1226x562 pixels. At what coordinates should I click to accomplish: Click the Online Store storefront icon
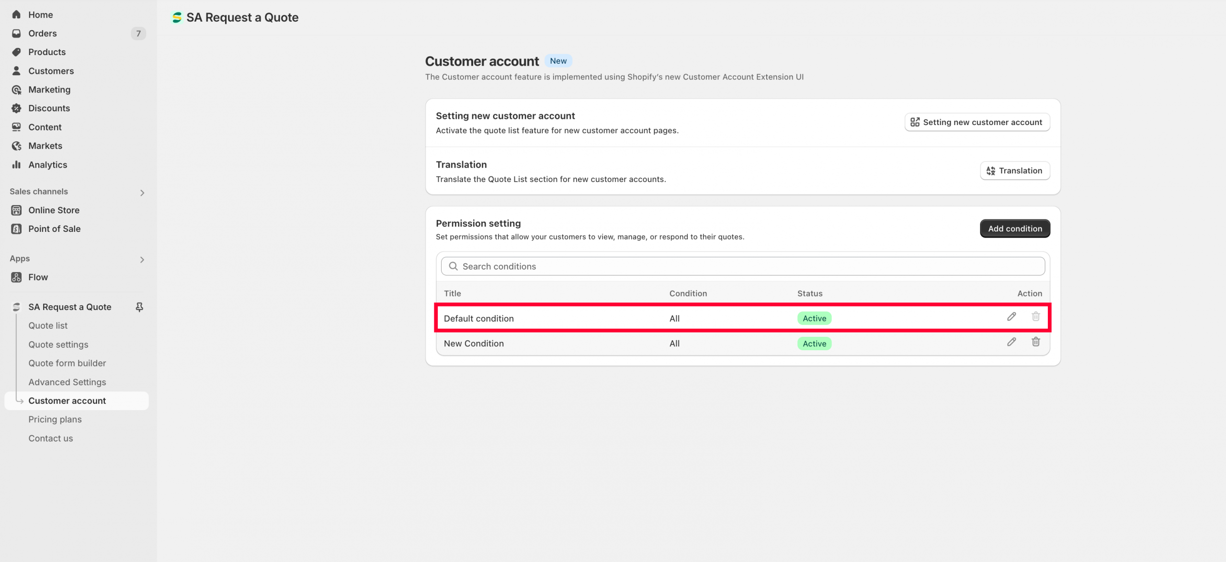(16, 210)
